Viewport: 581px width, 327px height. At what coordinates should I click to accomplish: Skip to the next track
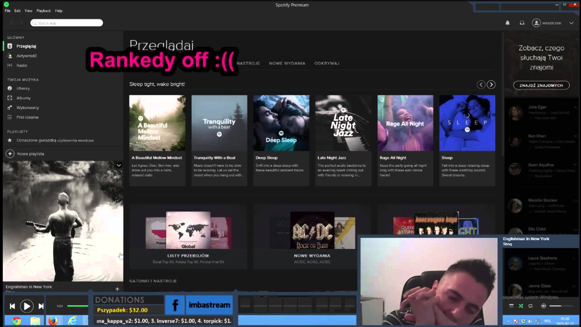[41, 306]
